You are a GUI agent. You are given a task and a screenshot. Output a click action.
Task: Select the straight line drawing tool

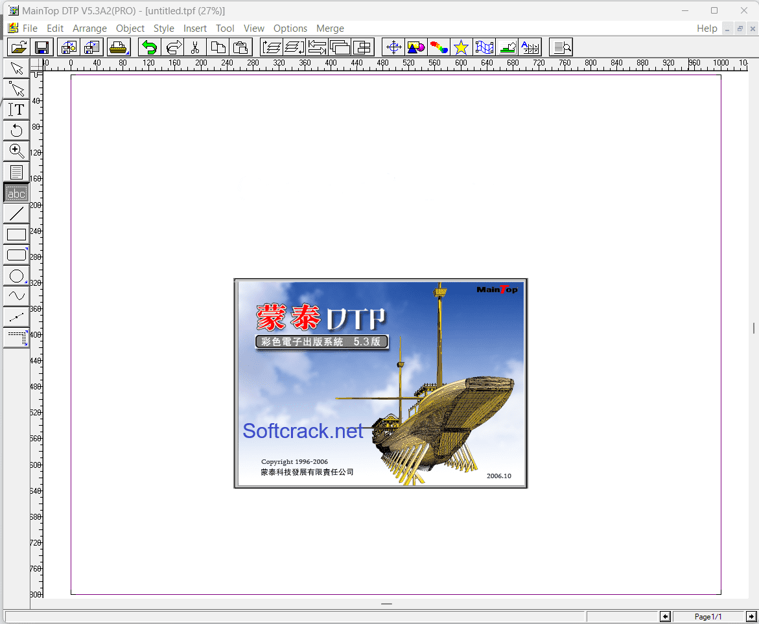pos(16,213)
